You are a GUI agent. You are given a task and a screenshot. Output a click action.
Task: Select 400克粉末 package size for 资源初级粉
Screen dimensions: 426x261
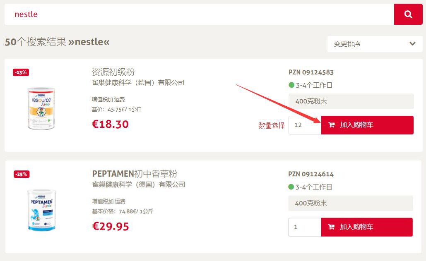351,101
